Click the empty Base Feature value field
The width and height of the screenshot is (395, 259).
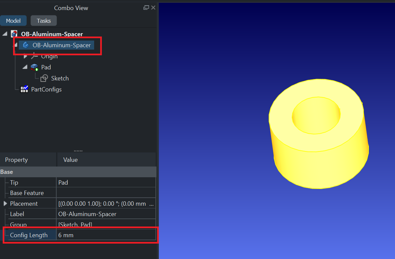click(x=106, y=193)
